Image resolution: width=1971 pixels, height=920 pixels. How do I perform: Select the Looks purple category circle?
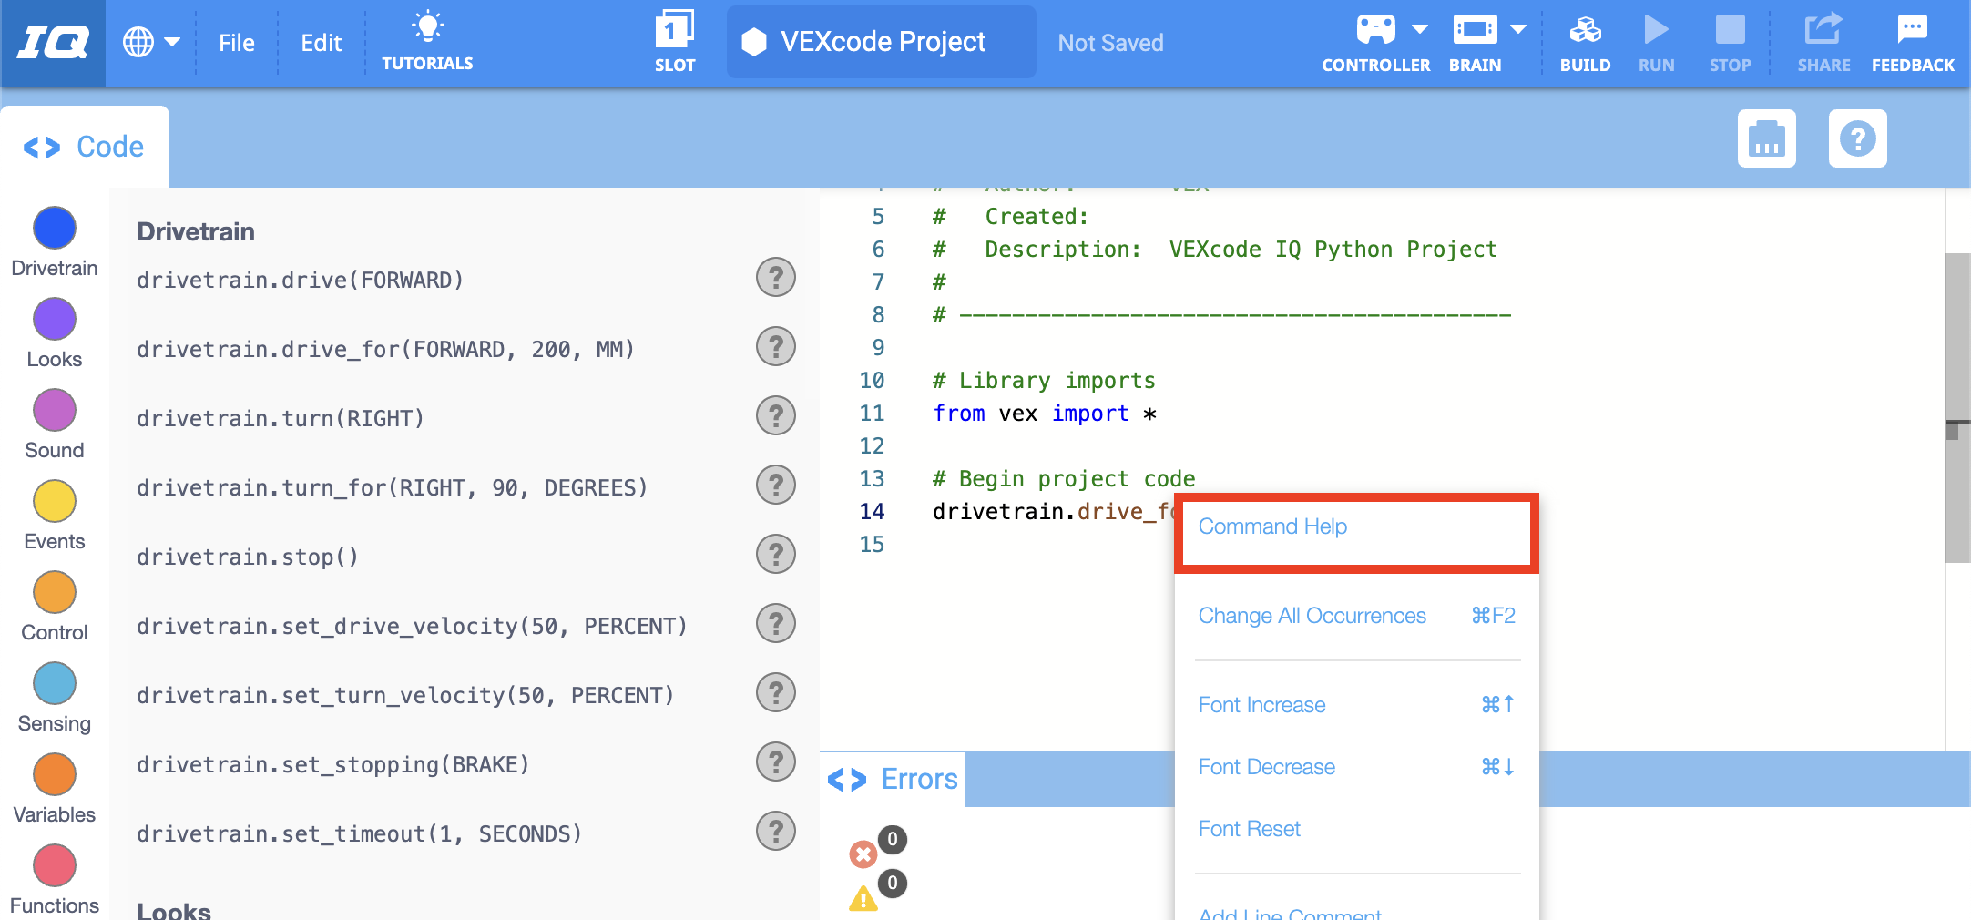click(x=55, y=320)
